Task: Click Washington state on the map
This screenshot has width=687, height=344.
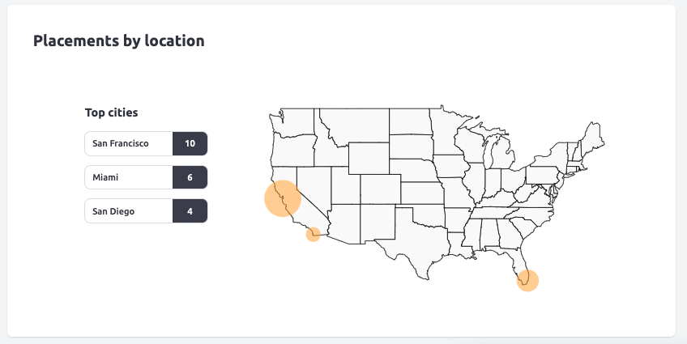Action: click(x=296, y=121)
